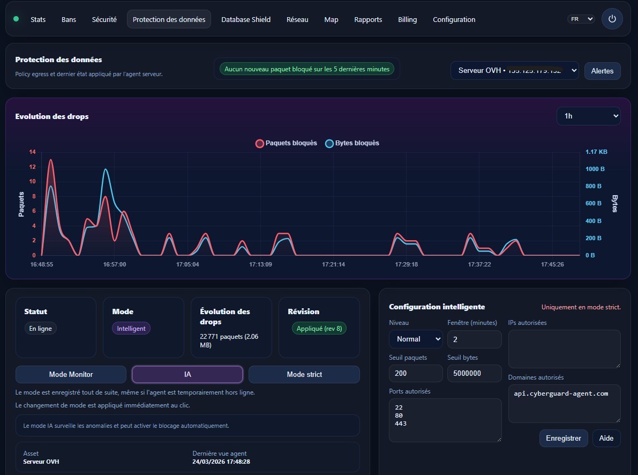Click the Aide button
Viewport: 638px width, 475px height.
pyautogui.click(x=606, y=438)
